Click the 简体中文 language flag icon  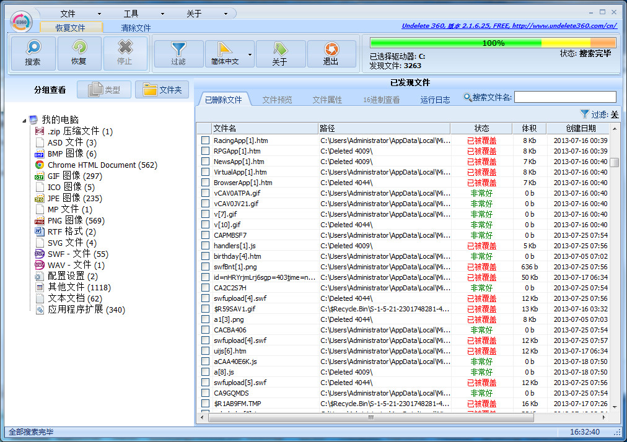click(x=225, y=50)
